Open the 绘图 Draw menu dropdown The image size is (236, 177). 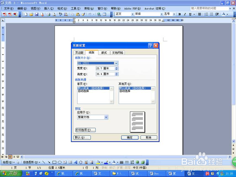9,162
